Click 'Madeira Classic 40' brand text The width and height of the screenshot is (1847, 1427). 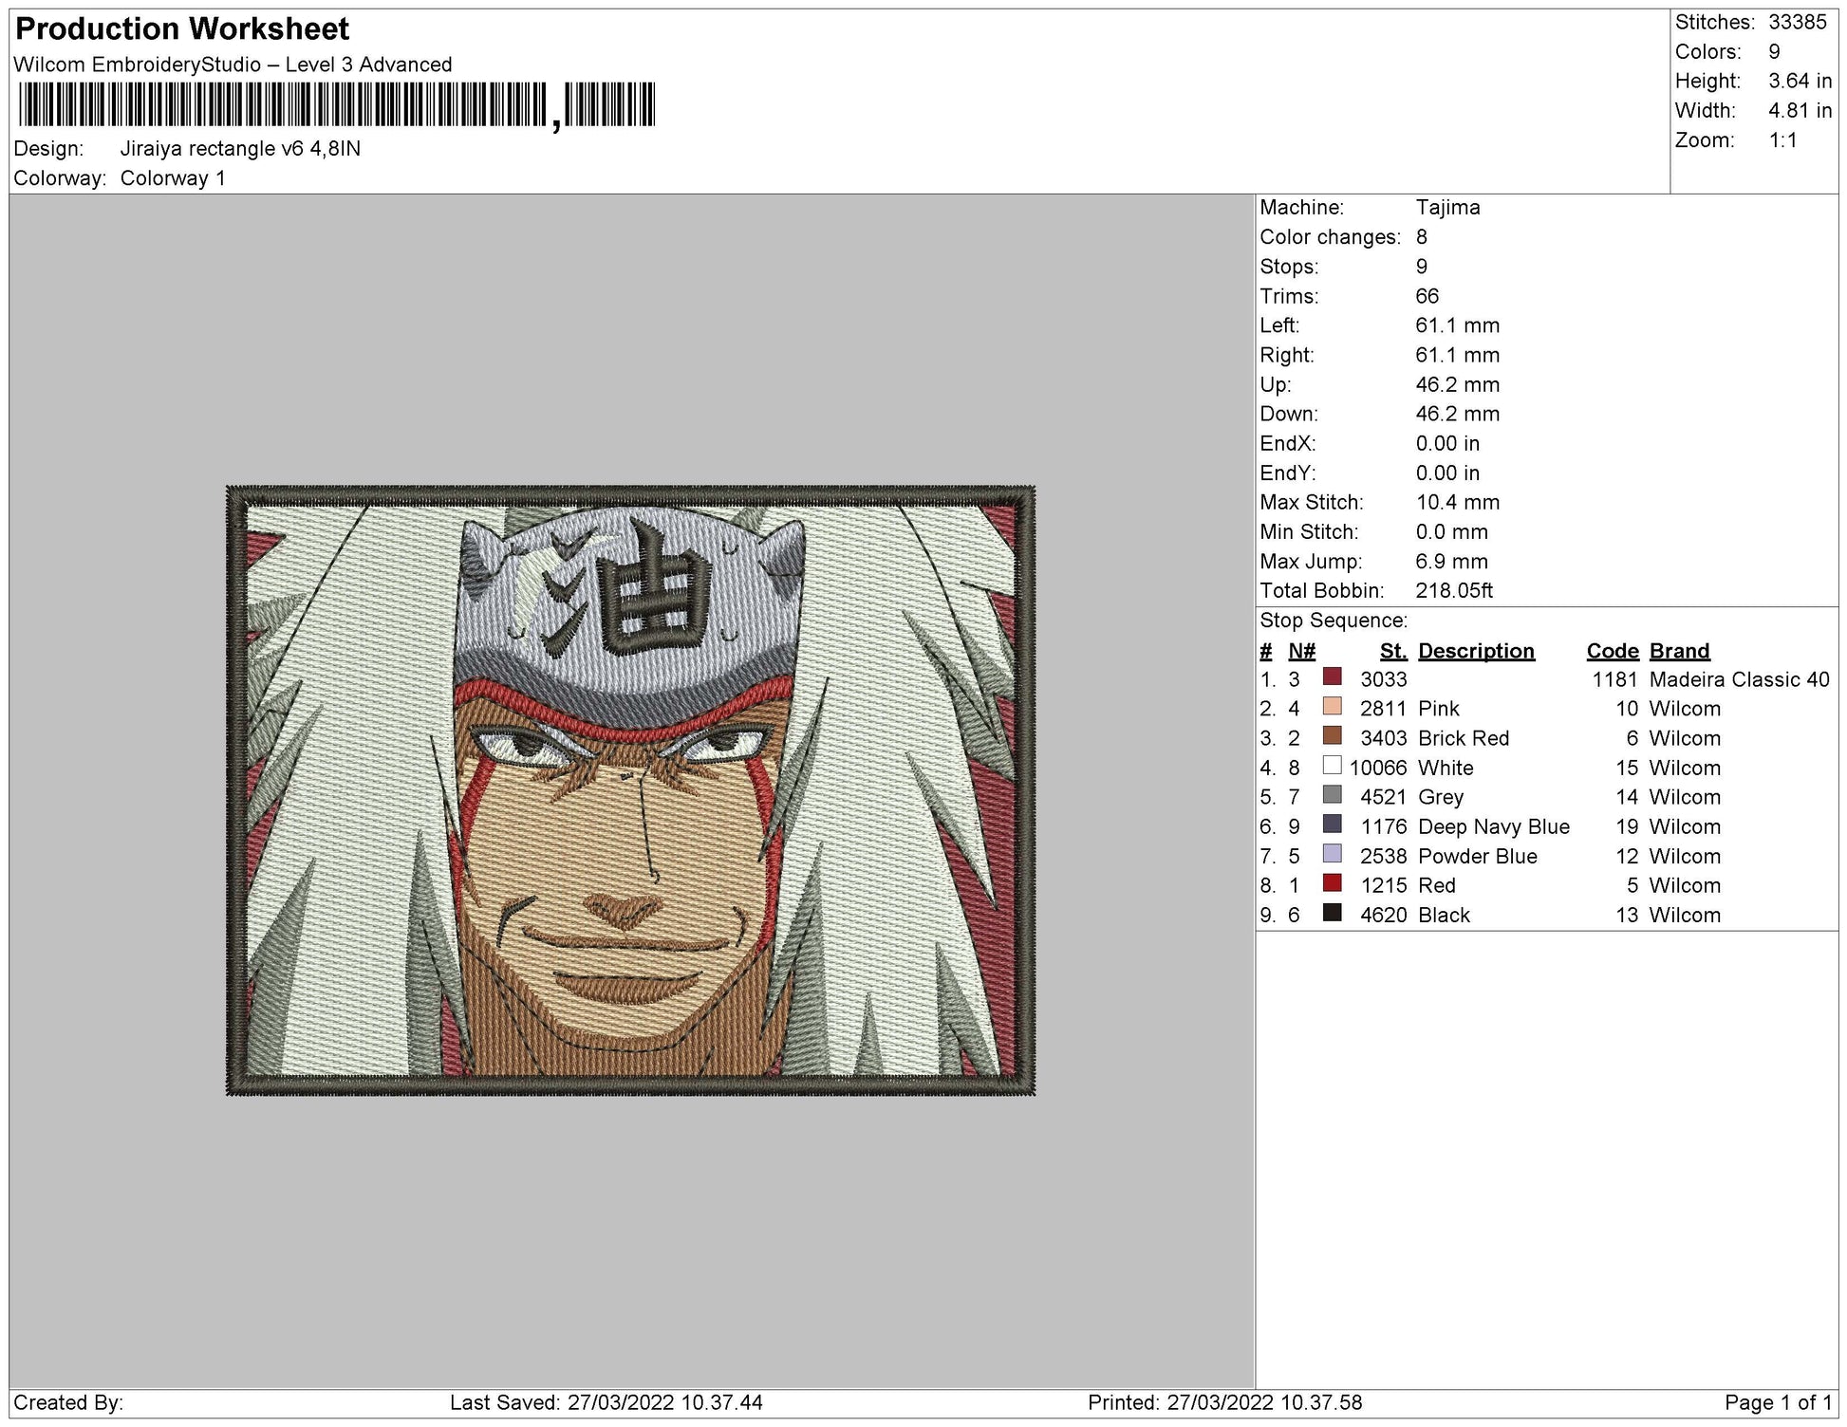coord(1739,679)
